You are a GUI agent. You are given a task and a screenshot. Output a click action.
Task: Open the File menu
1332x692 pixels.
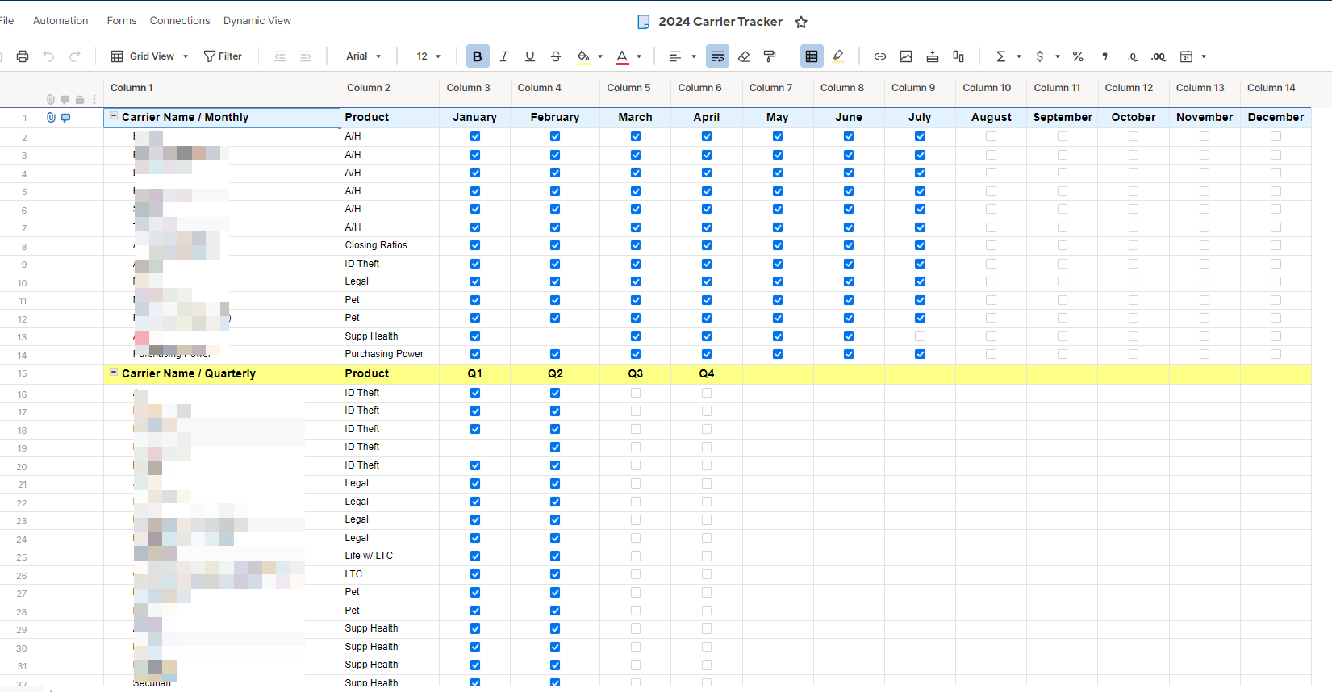(x=6, y=21)
